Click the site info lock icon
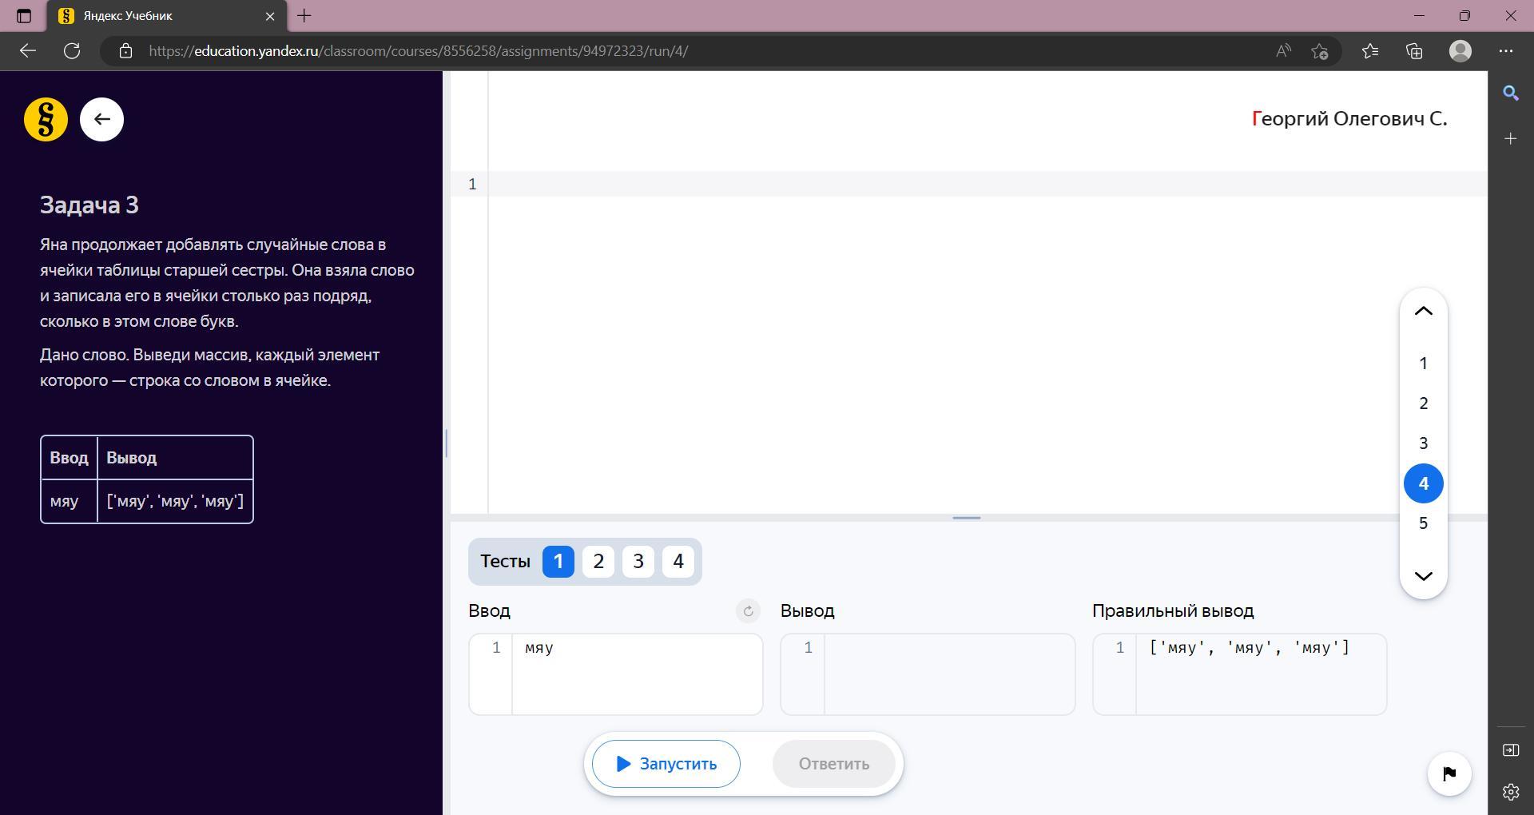 125,51
